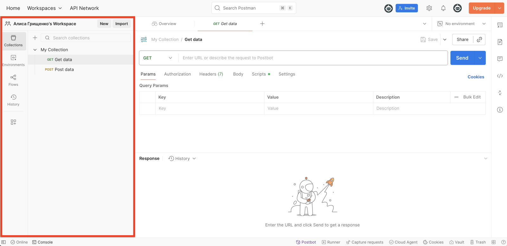
Task: Open the help question-mark icon
Action: [x=503, y=242]
